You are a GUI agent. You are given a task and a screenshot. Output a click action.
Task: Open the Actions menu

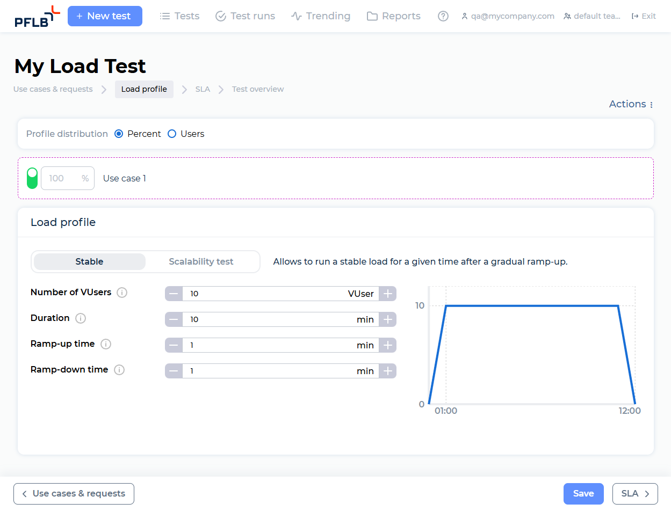click(630, 104)
